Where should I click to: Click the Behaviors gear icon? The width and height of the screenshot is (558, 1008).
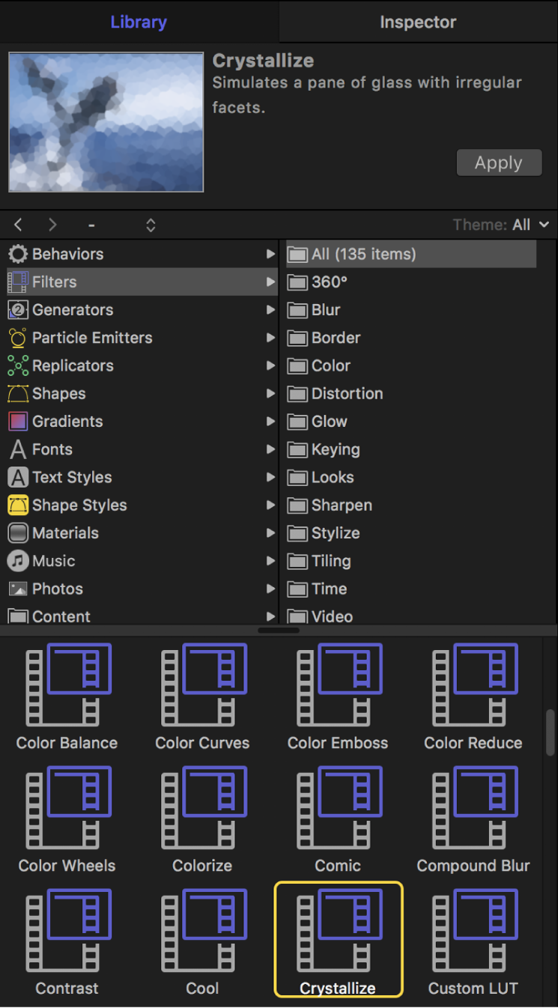coord(18,254)
